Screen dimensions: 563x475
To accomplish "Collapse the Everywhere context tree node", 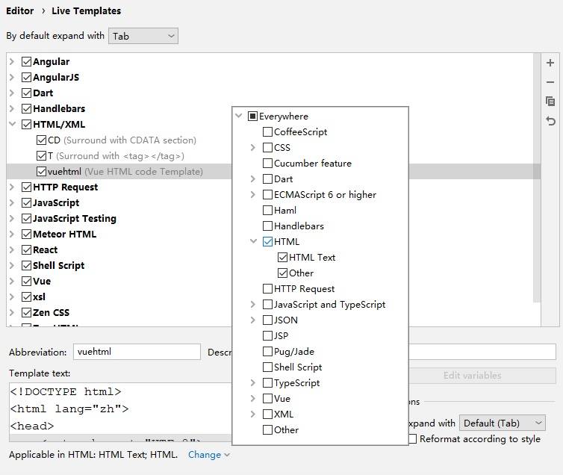I will (238, 117).
